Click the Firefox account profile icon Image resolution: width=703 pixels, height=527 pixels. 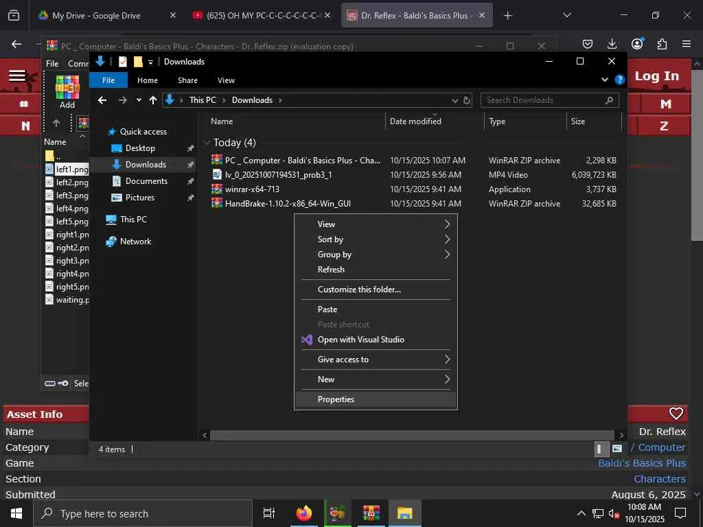(636, 44)
